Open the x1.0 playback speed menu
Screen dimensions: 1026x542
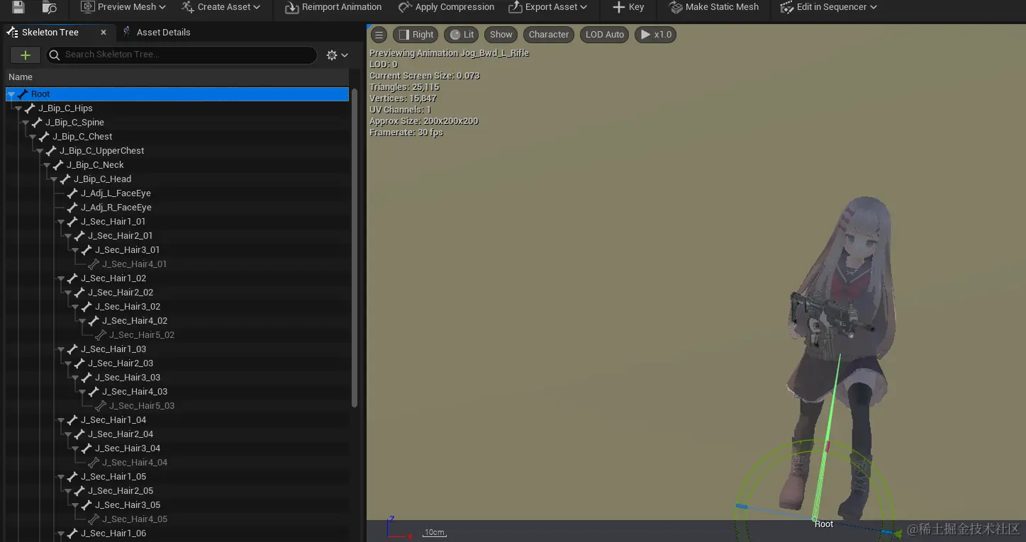click(656, 35)
